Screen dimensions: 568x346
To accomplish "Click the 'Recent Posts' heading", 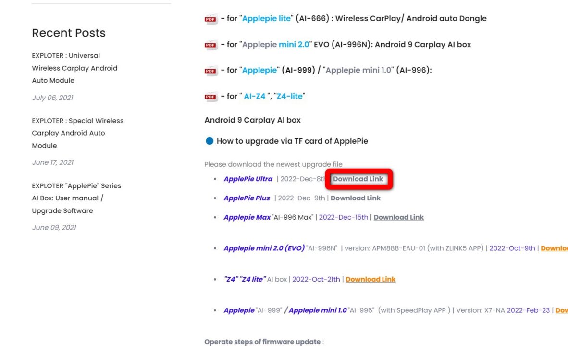I will (69, 33).
